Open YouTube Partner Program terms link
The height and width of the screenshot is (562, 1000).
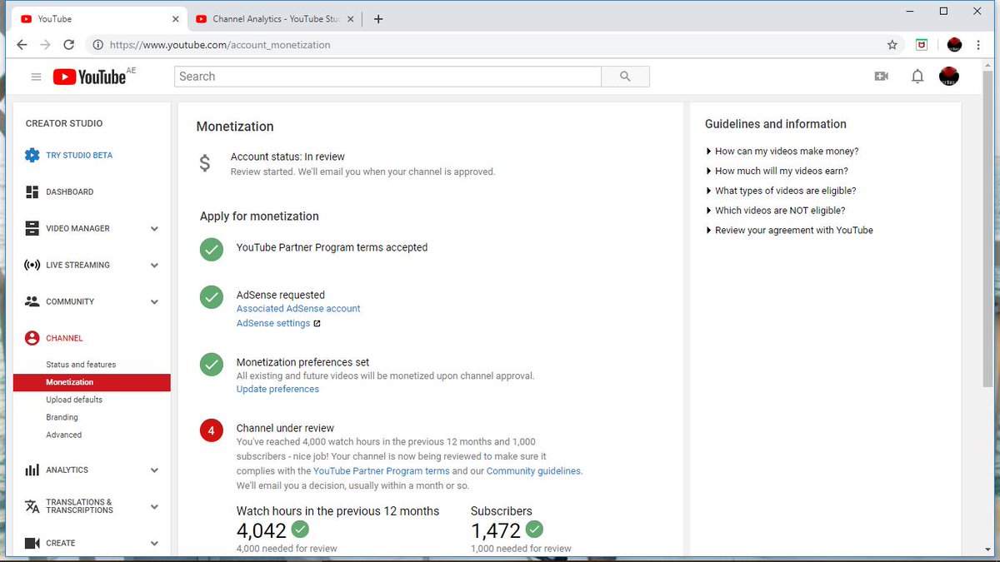382,470
